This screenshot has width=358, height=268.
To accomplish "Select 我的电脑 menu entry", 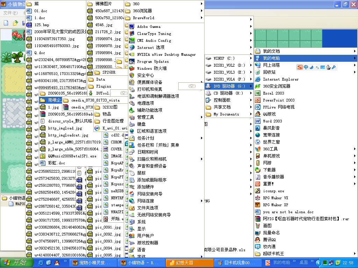I will tap(306, 58).
